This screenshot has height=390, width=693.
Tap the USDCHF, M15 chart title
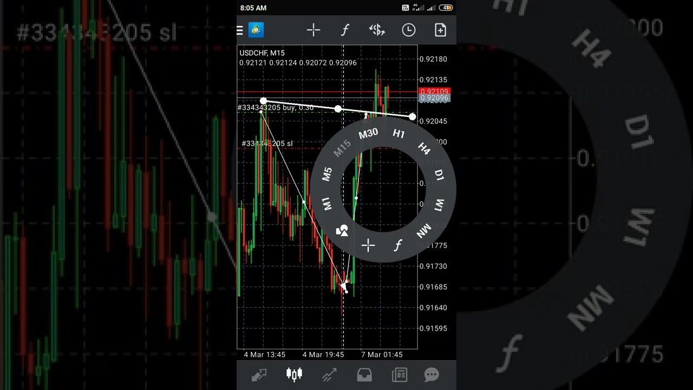click(x=262, y=53)
